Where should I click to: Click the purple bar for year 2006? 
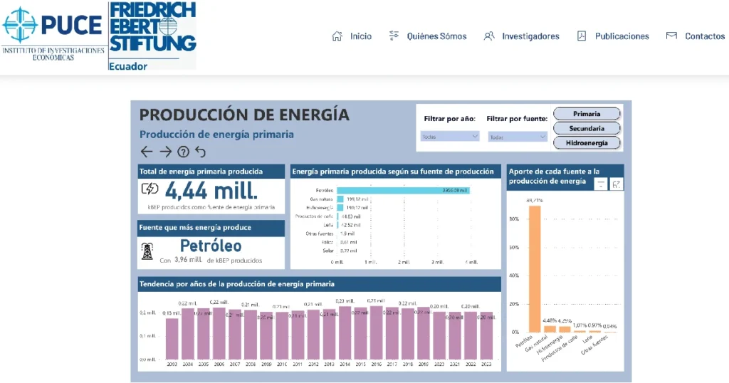[219, 334]
